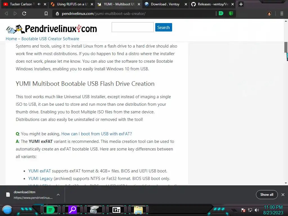
Task: Open the browser profile avatar
Action: coord(269,13)
